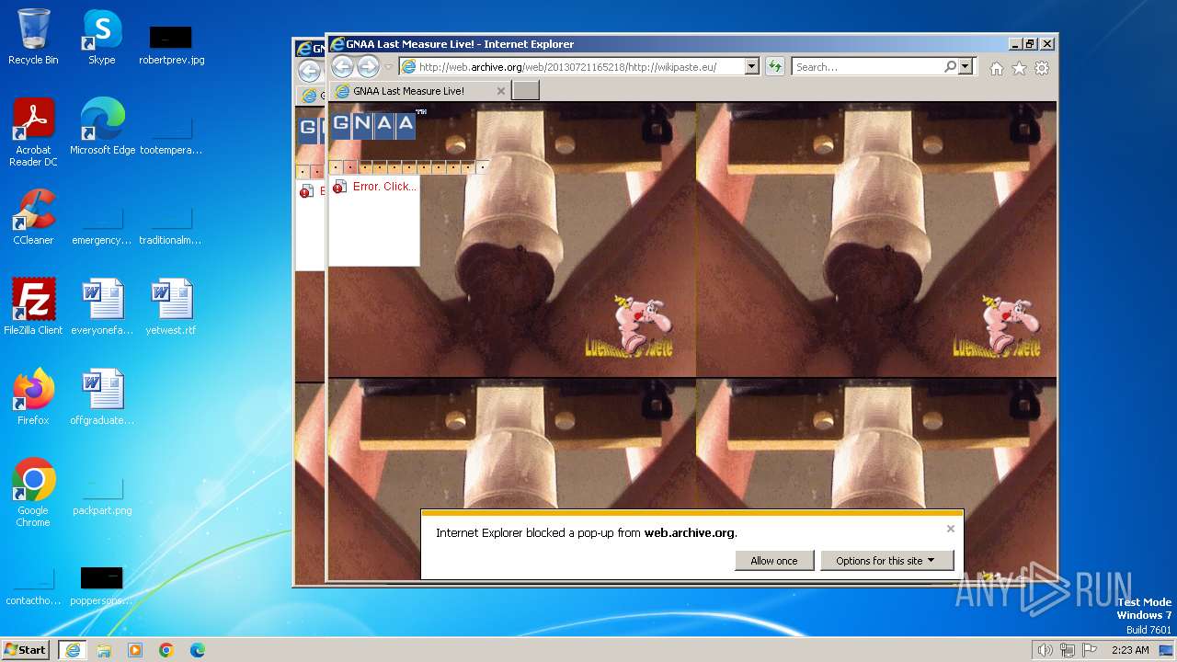Select the 'offgraduate...' Word document
The width and height of the screenshot is (1177, 662).
tap(102, 396)
